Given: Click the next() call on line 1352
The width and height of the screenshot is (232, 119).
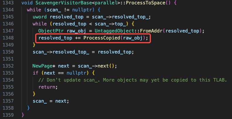Looking at the screenshot, I should coord(106,66).
